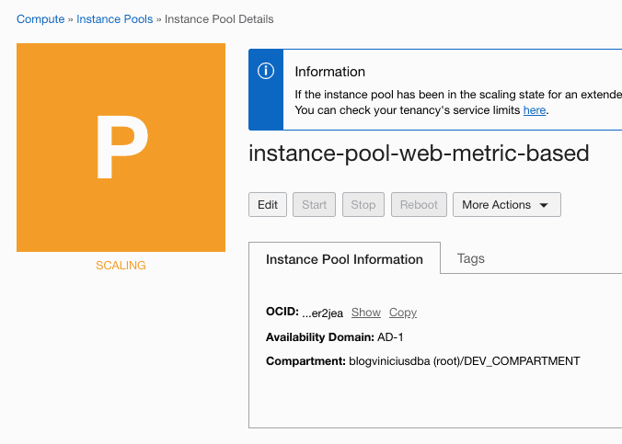Click the blue information circle icon
This screenshot has height=444, width=622.
coord(266,72)
